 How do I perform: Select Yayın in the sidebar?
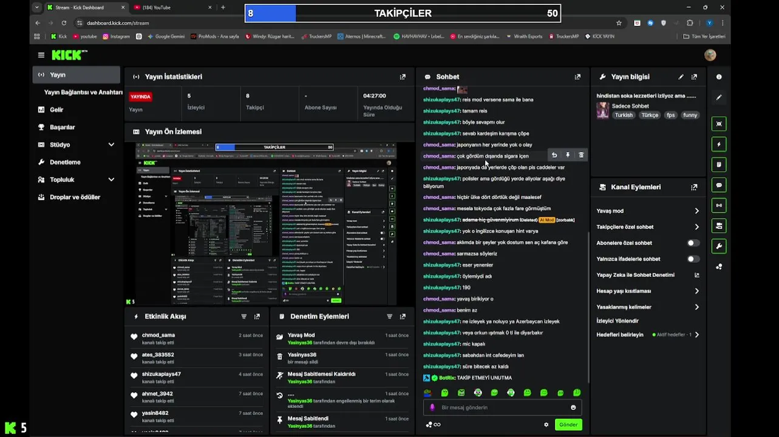[77, 75]
